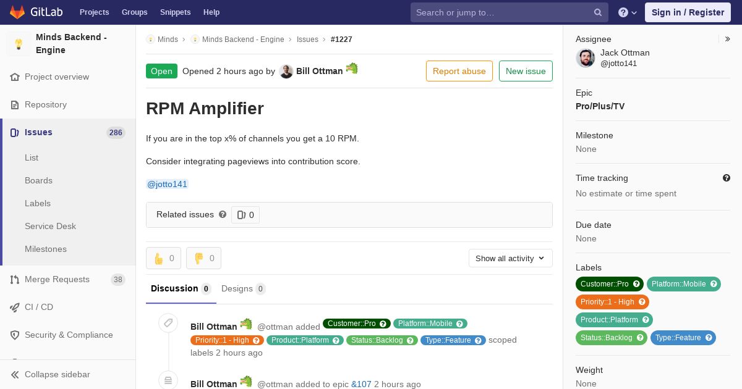Viewport: 742px width, 389px height.
Task: Click the Type::Feature label in activity note
Action: 453,340
